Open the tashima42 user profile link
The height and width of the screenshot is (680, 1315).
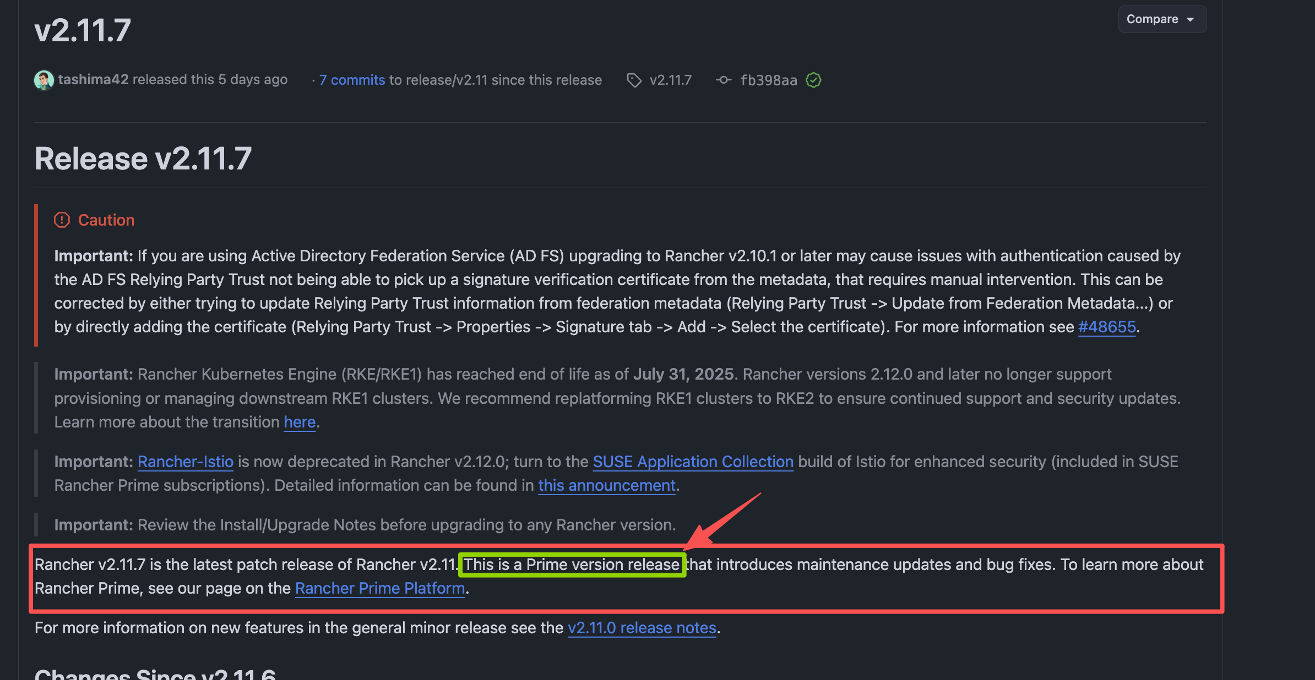click(93, 80)
